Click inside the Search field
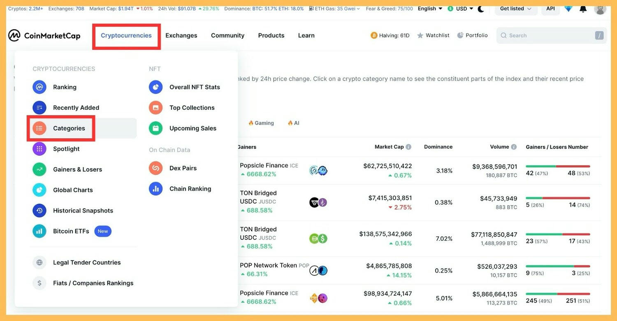 551,36
